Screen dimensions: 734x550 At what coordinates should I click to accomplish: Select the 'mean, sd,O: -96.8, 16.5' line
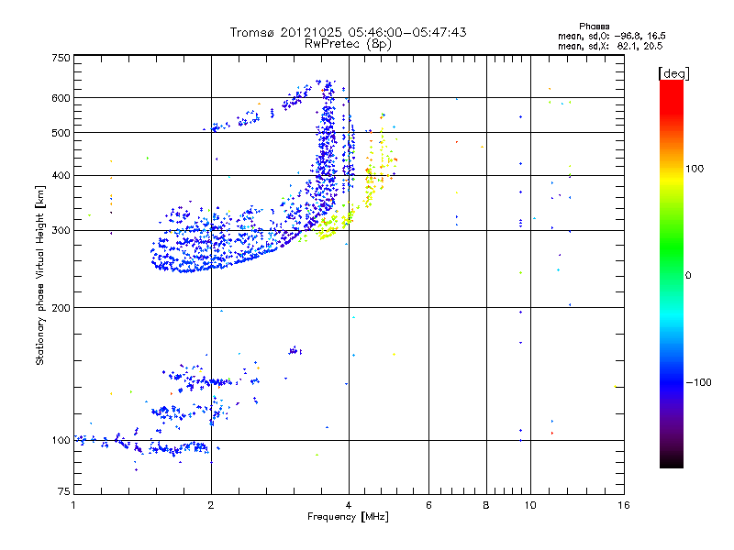click(x=611, y=36)
